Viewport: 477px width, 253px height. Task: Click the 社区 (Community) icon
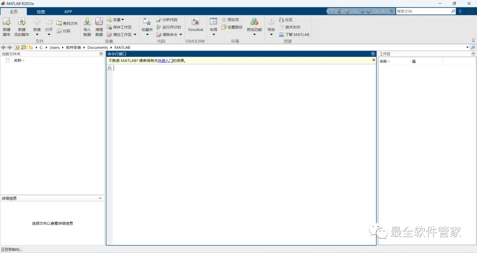pos(281,20)
